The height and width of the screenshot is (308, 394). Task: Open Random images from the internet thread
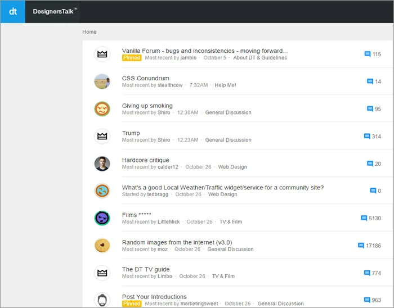(177, 242)
